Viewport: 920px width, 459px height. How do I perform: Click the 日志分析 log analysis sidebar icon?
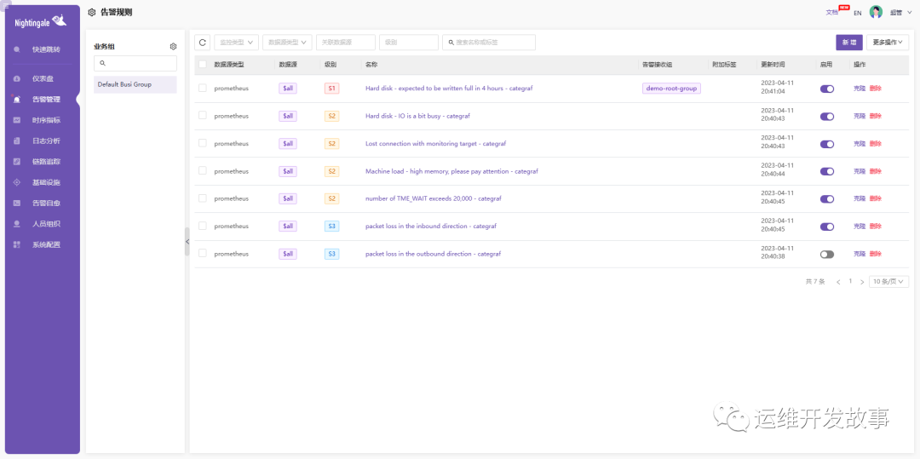tap(17, 141)
